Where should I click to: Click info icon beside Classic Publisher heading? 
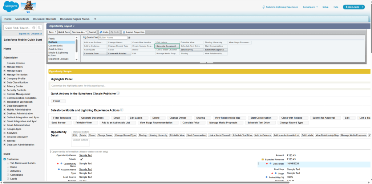(x=118, y=93)
